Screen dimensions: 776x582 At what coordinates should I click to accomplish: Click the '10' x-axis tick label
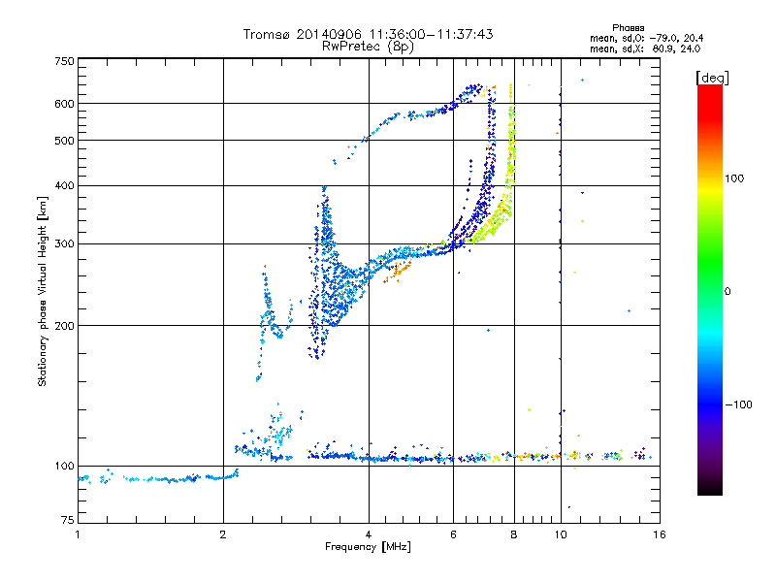[x=561, y=534]
